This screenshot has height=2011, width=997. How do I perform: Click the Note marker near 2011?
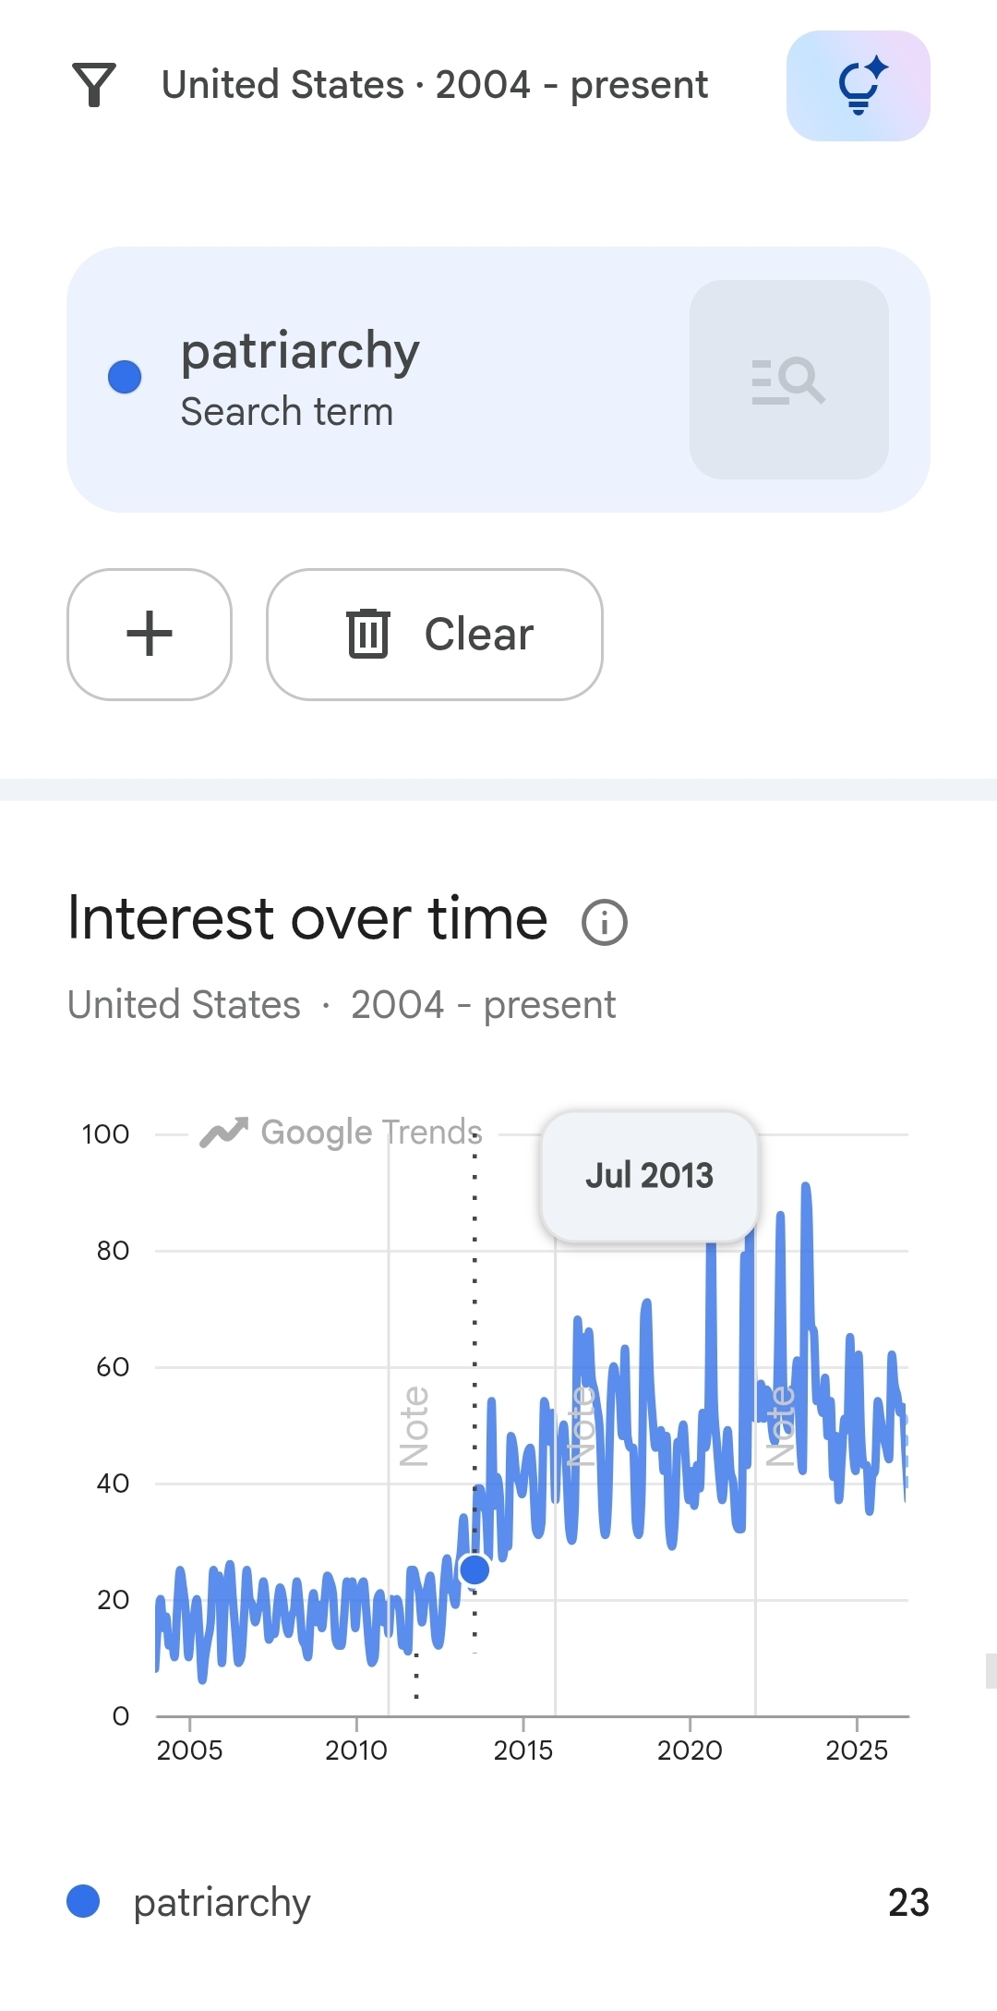point(414,1426)
